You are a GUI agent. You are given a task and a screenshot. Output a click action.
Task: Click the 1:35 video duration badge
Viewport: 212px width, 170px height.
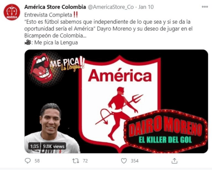(x=34, y=146)
